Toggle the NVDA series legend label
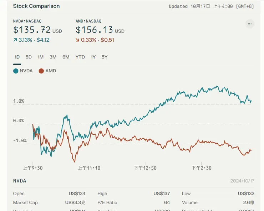Image resolution: width=264 pixels, height=211 pixels. coord(26,71)
